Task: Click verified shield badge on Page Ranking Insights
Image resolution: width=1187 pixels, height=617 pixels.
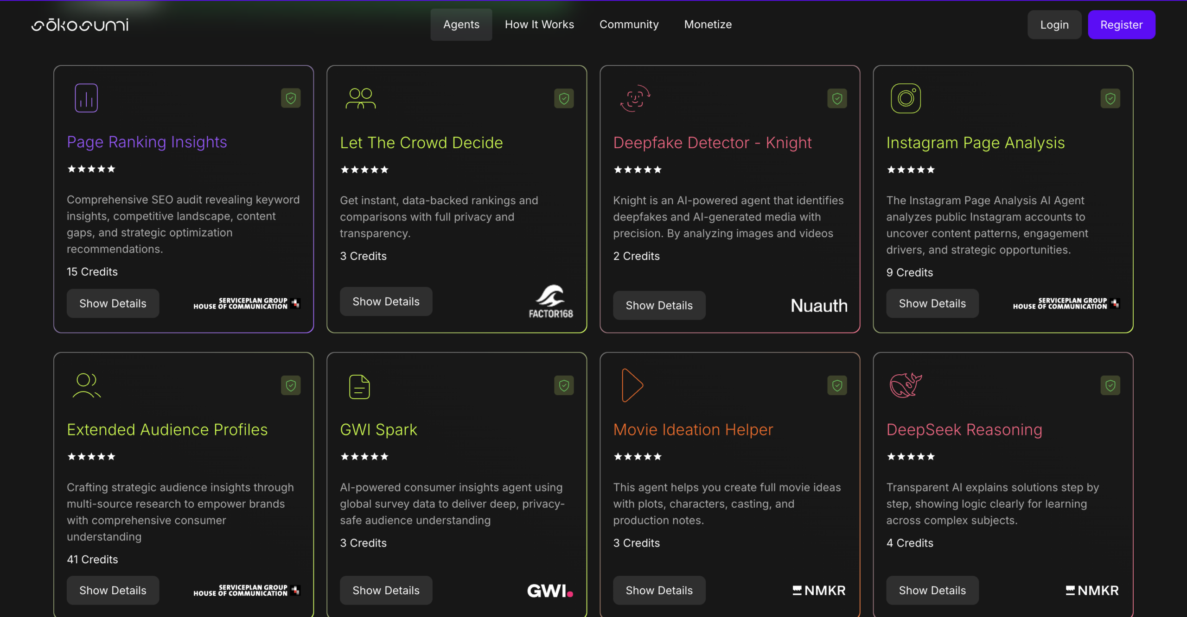Action: point(291,98)
